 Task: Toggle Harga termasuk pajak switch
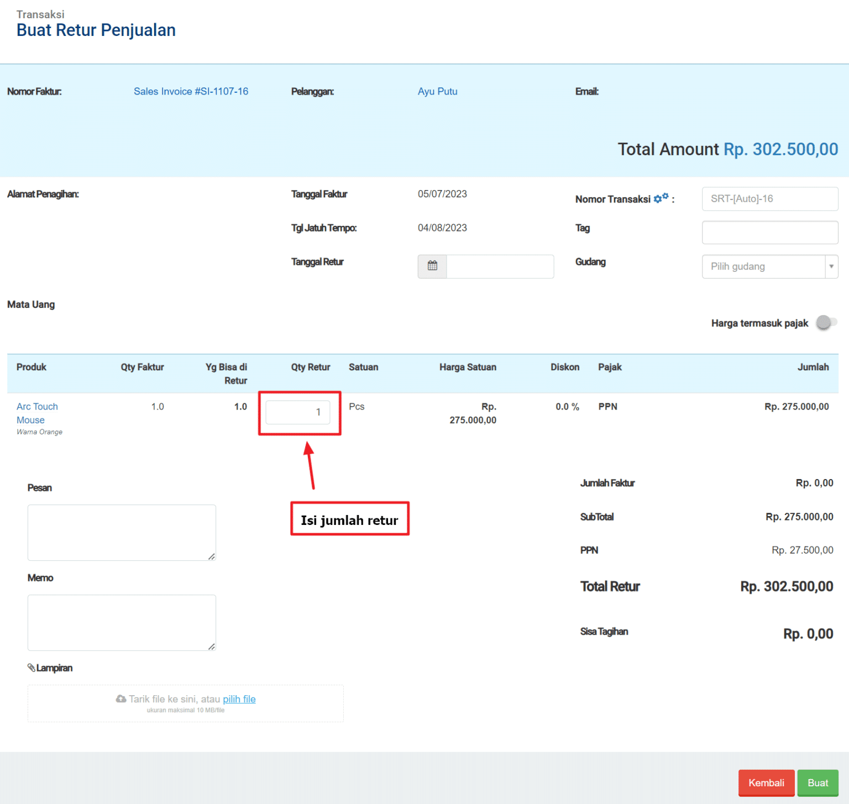click(826, 323)
